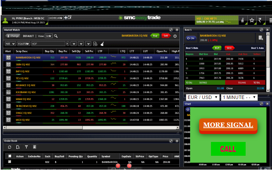
Task: Set alert for M&M EQ NSE
Action: pos(8,99)
